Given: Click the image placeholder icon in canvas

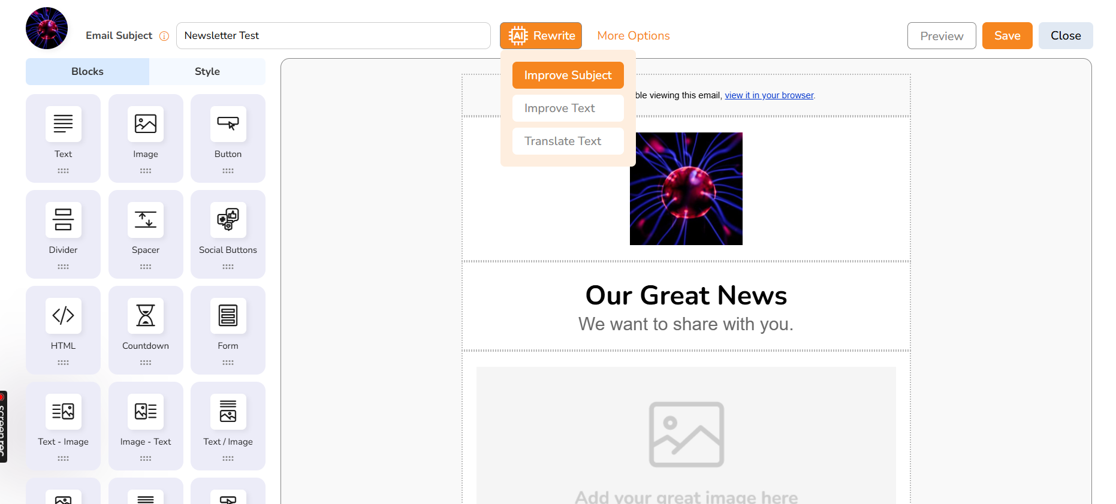Looking at the screenshot, I should [686, 434].
